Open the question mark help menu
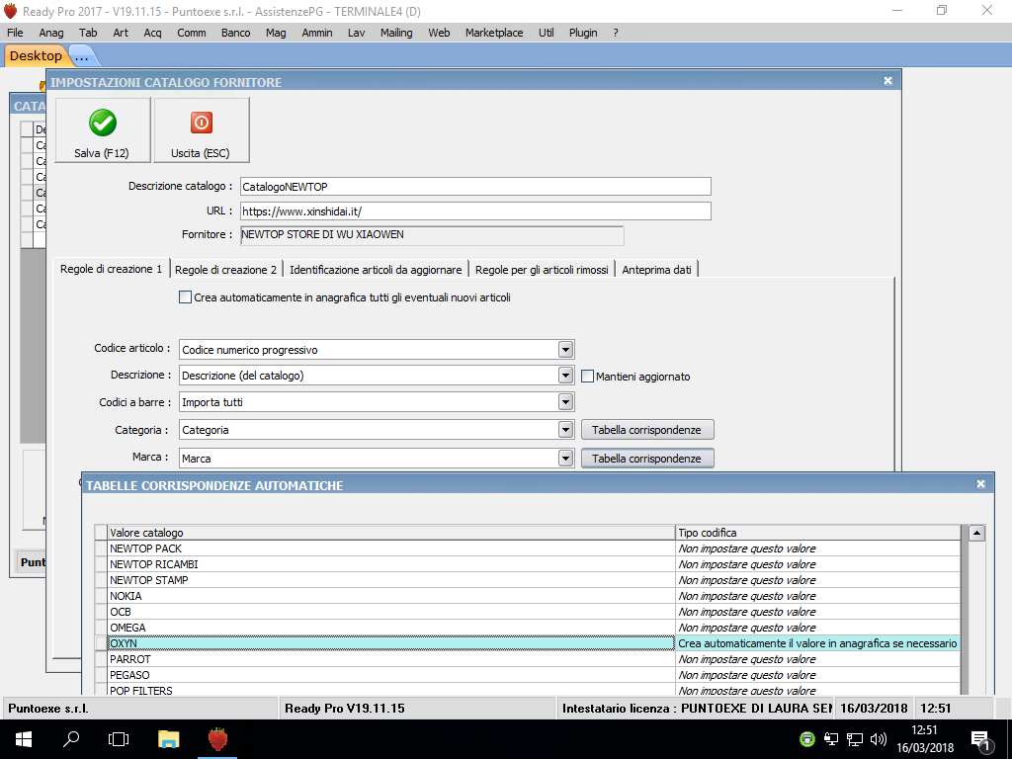The width and height of the screenshot is (1012, 759). pos(616,33)
